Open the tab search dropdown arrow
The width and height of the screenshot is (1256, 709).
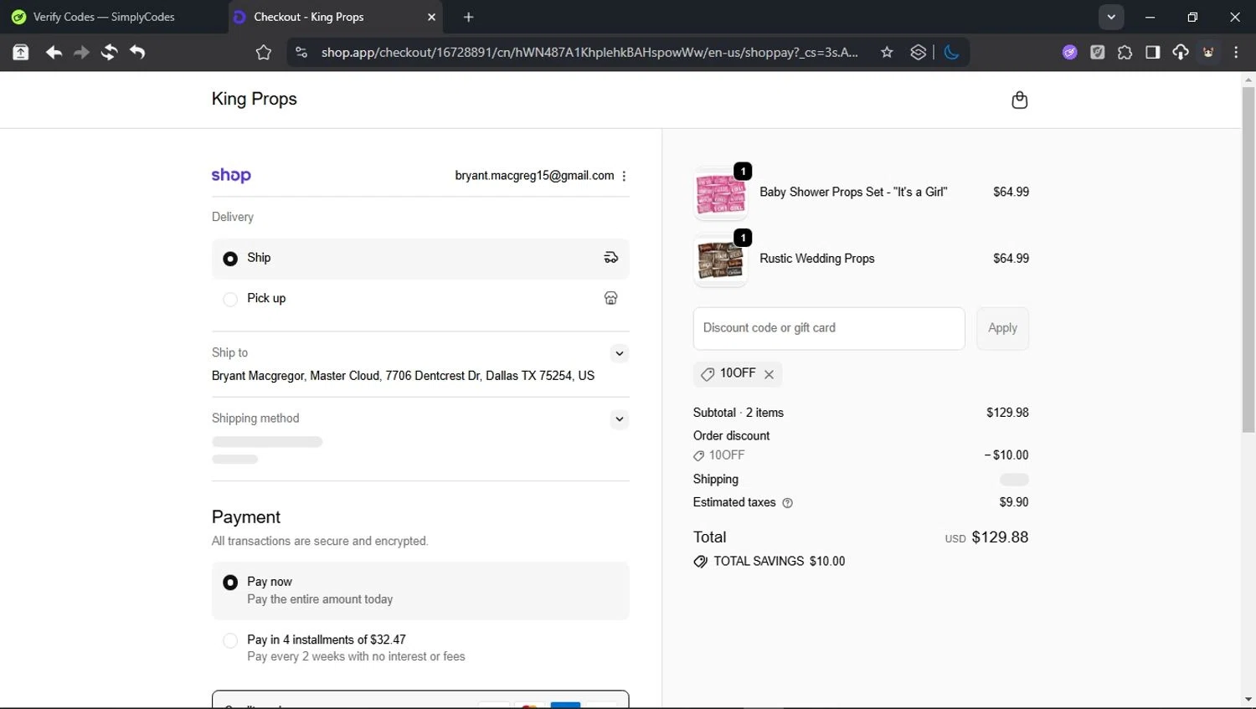1111,17
